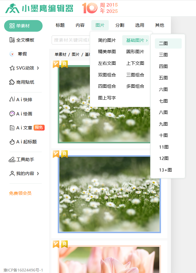Choose 简约图片 from the image menu
The height and width of the screenshot is (273, 196).
coord(107,40)
